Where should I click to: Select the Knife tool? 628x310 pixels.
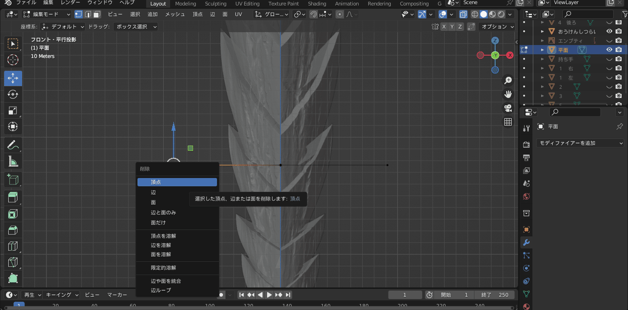[x=13, y=262]
